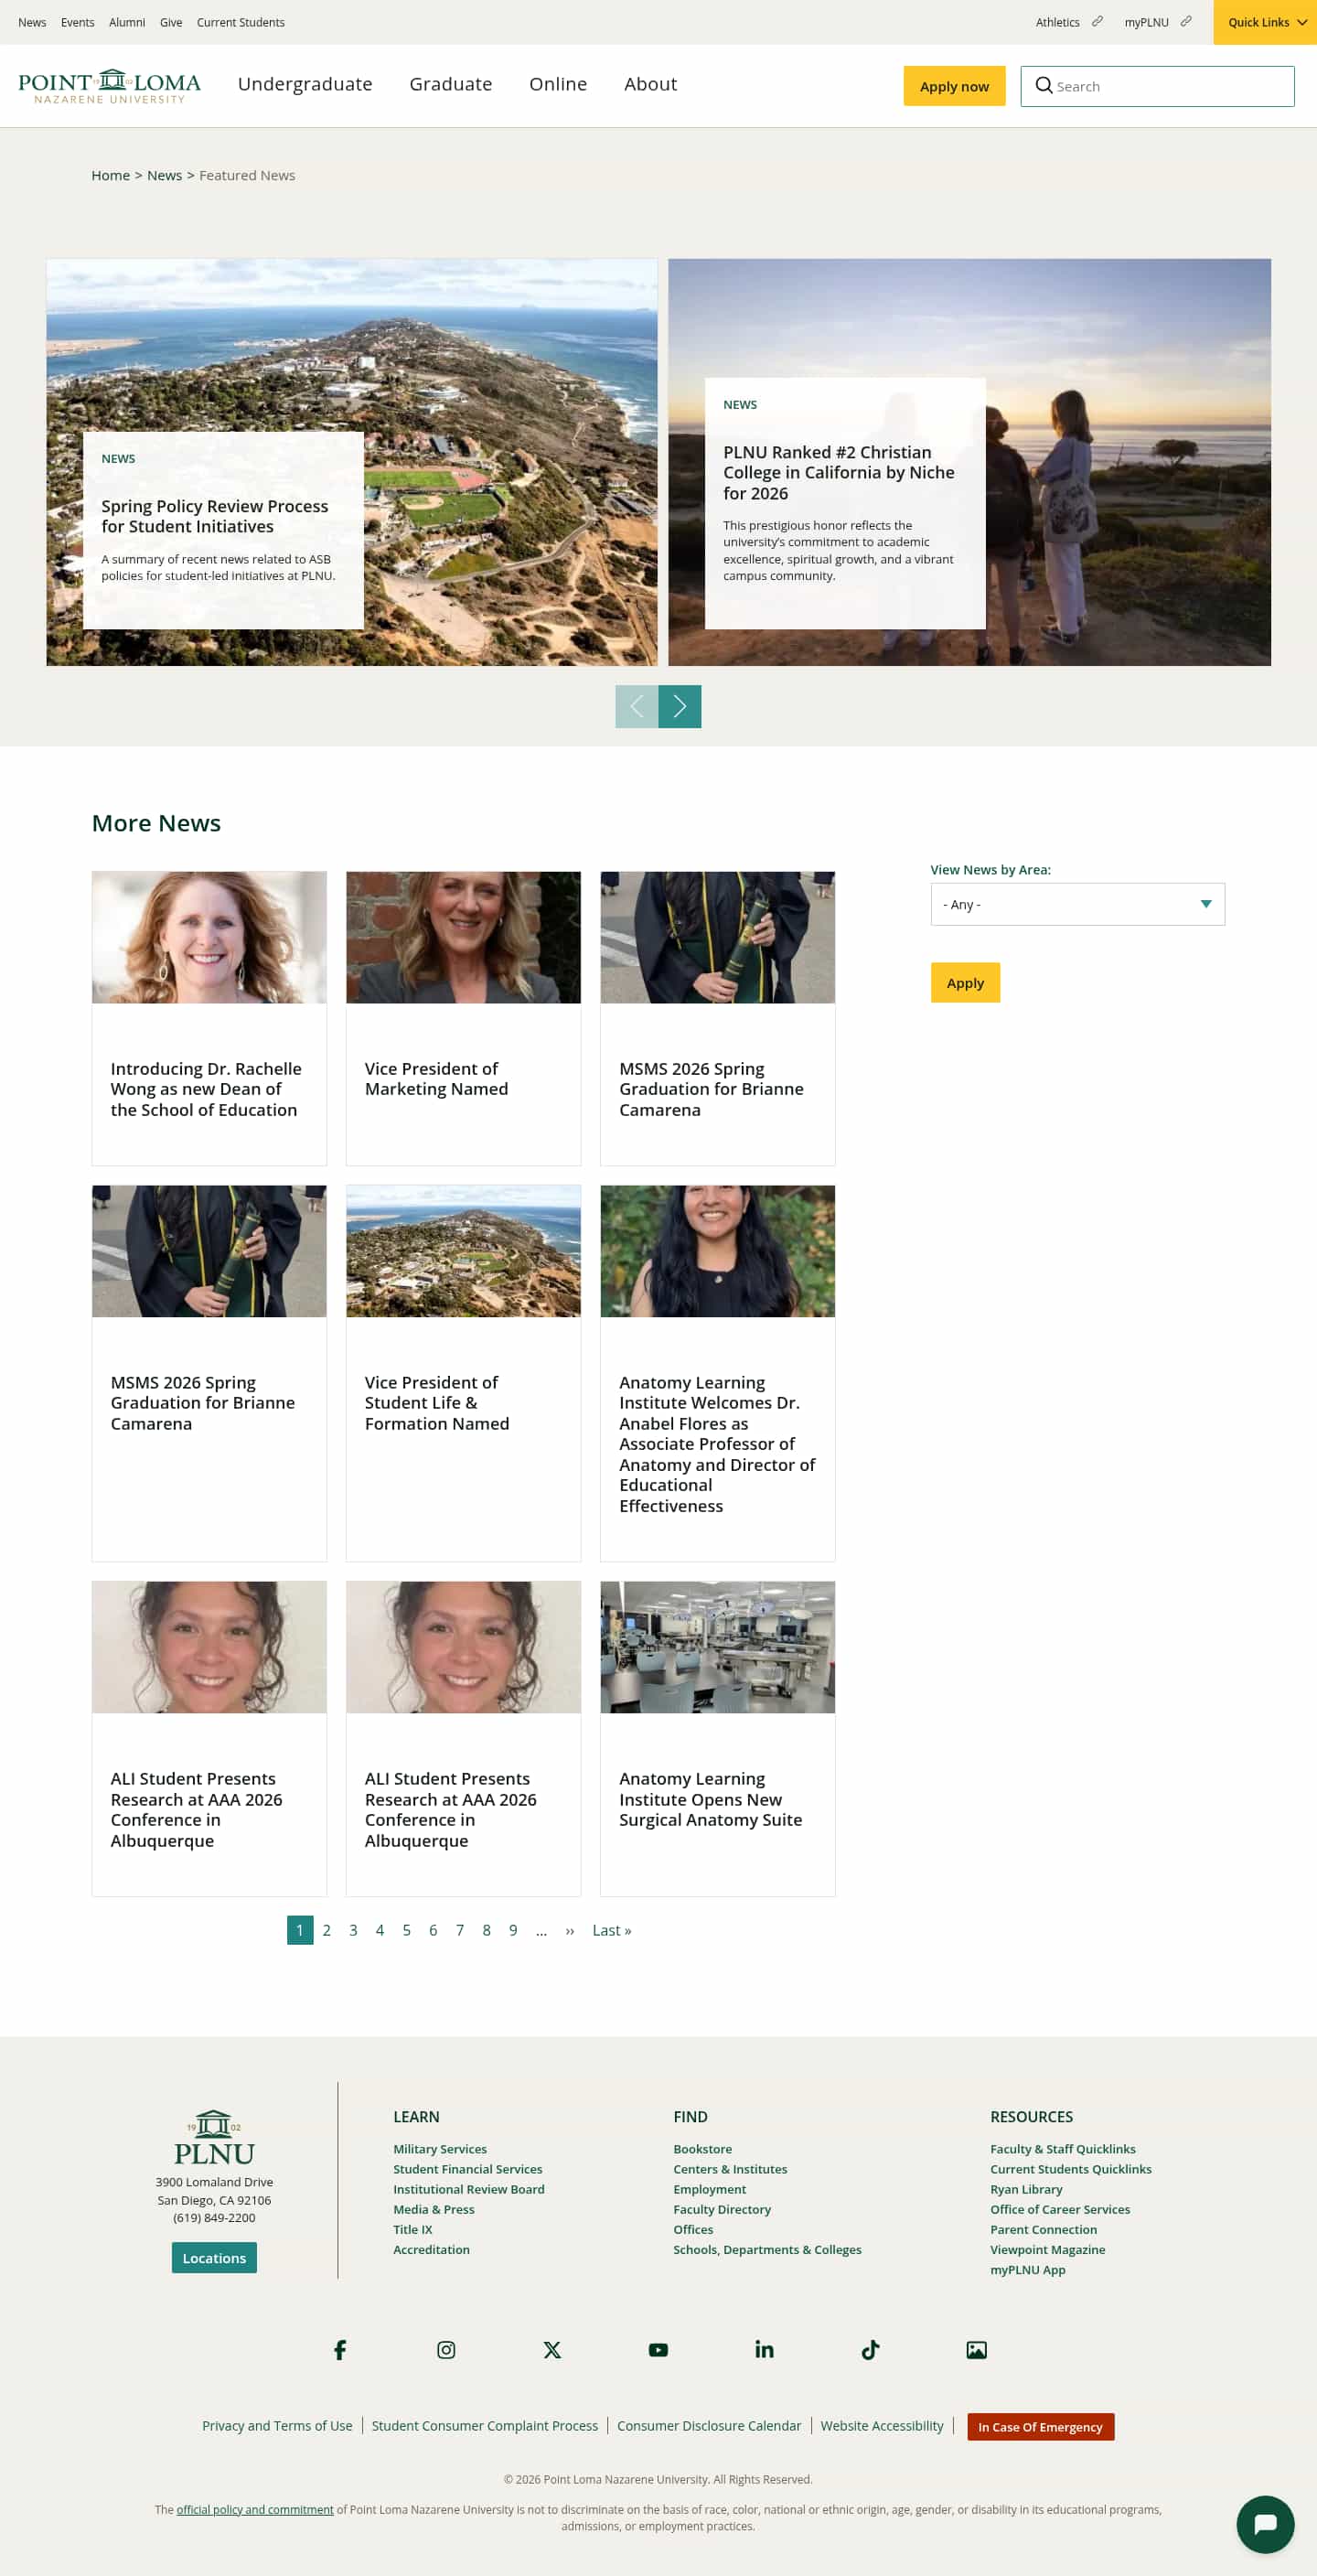The height and width of the screenshot is (2576, 1317).
Task: Open Title IX footer link
Action: pyautogui.click(x=413, y=2229)
